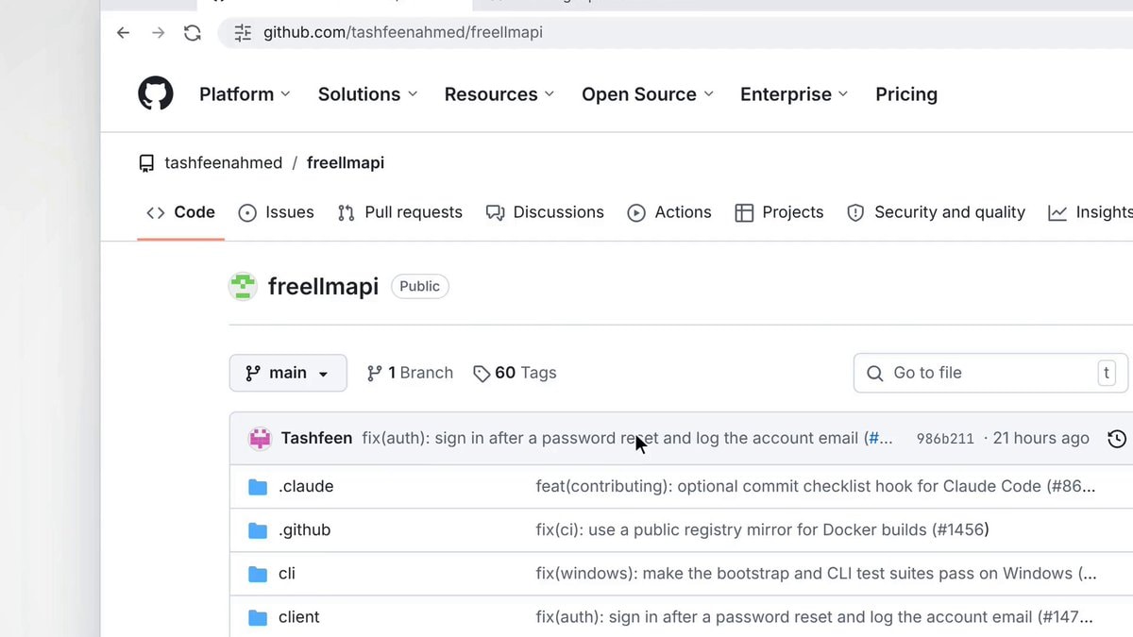Click the 't' shortcut key badge

[x=1107, y=372]
